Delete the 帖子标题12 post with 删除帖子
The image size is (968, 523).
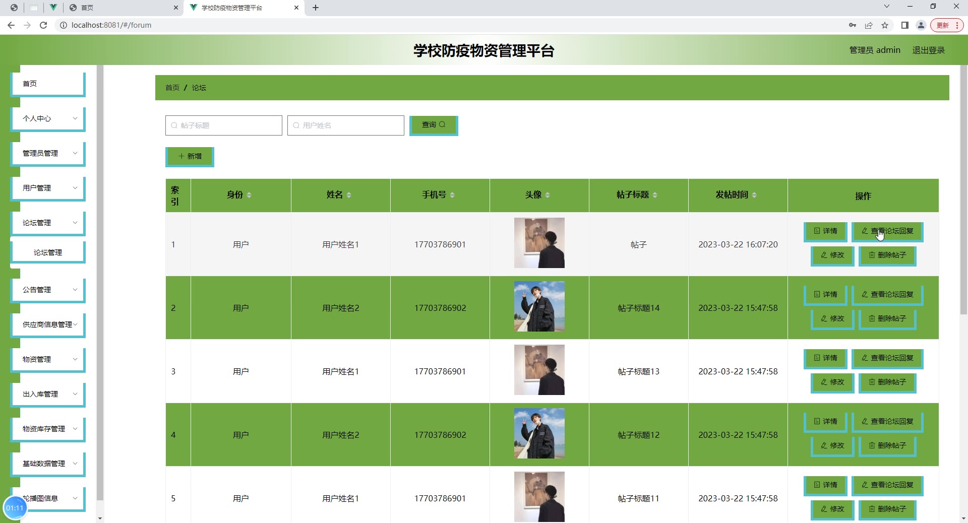point(887,446)
